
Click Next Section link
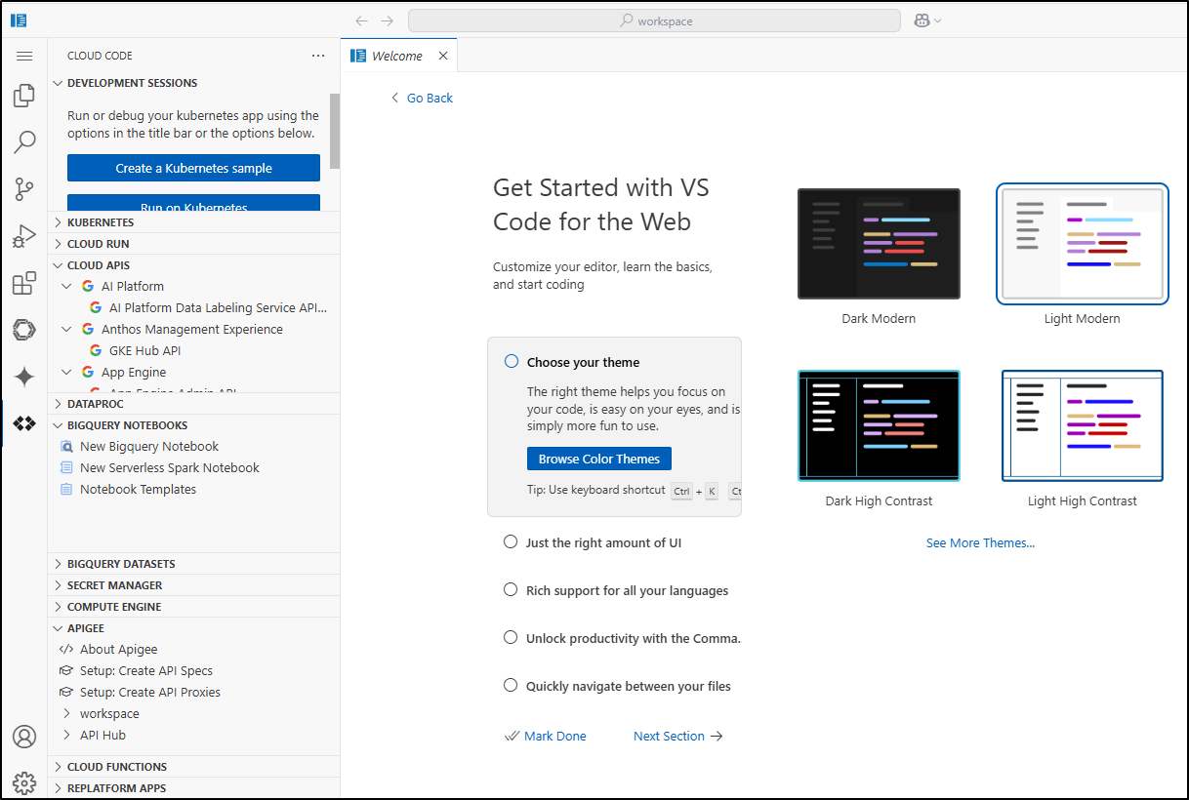click(678, 736)
